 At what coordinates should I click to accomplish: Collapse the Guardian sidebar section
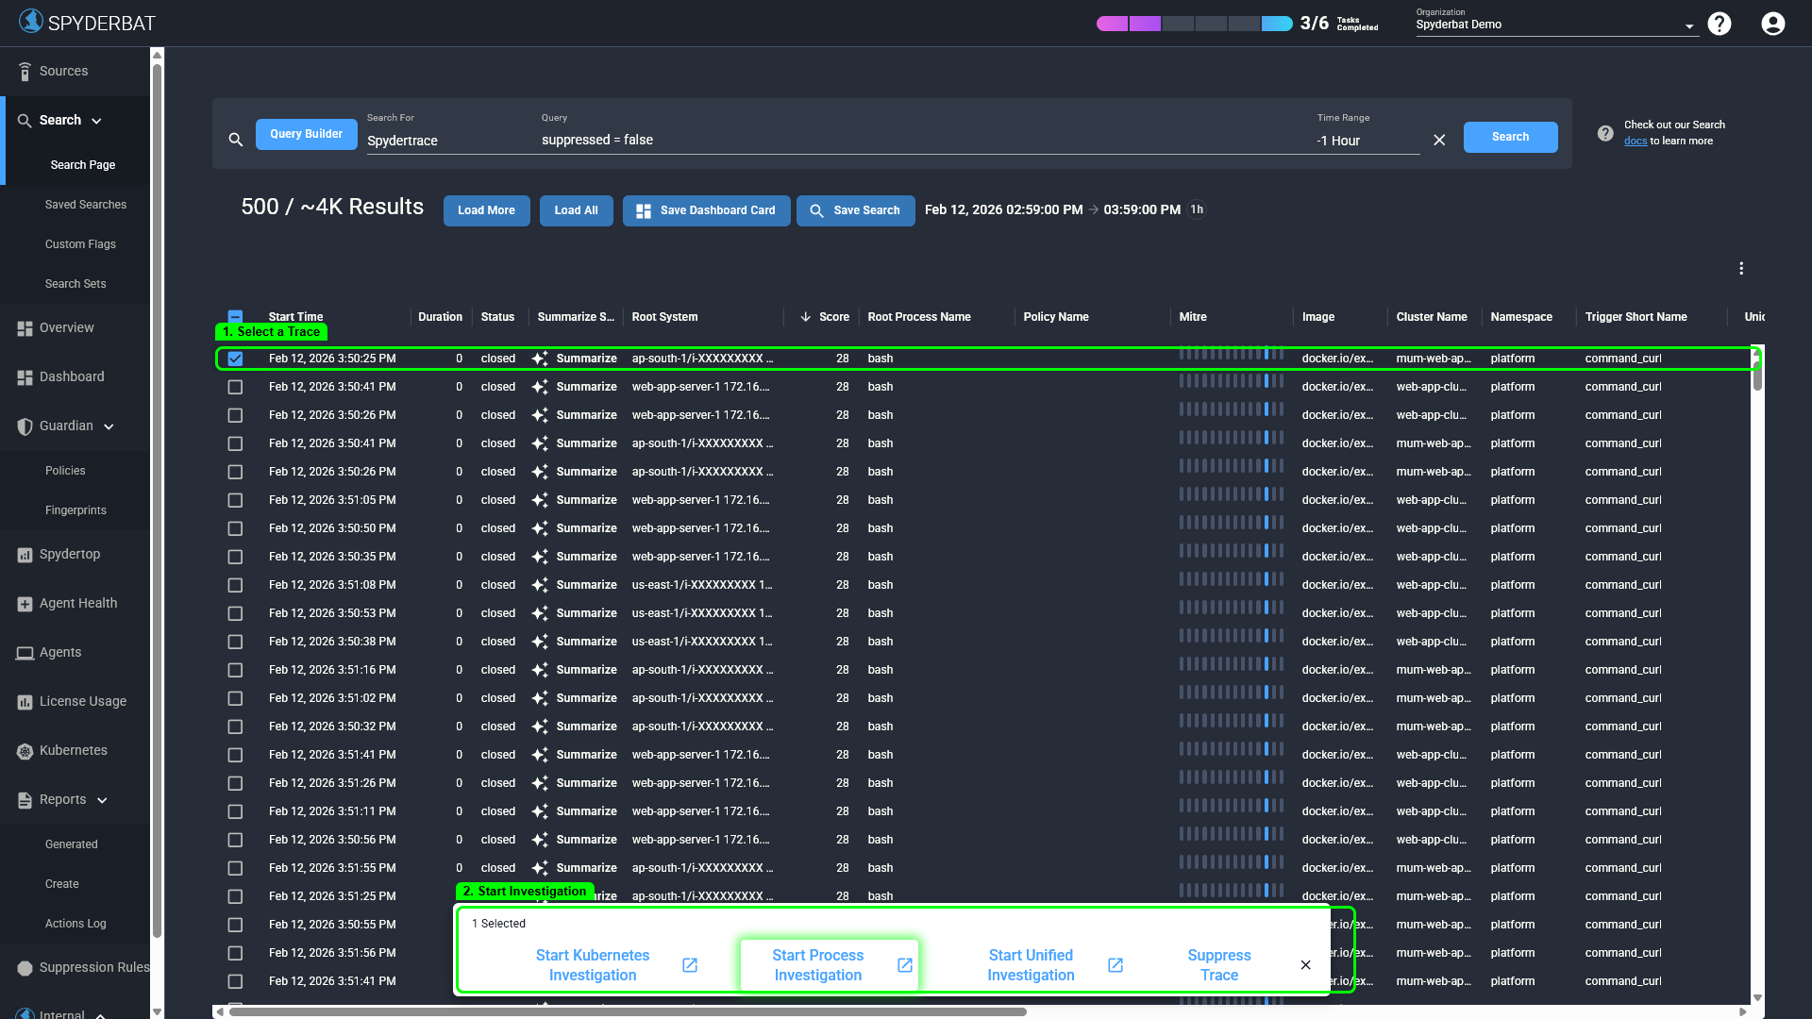click(109, 426)
